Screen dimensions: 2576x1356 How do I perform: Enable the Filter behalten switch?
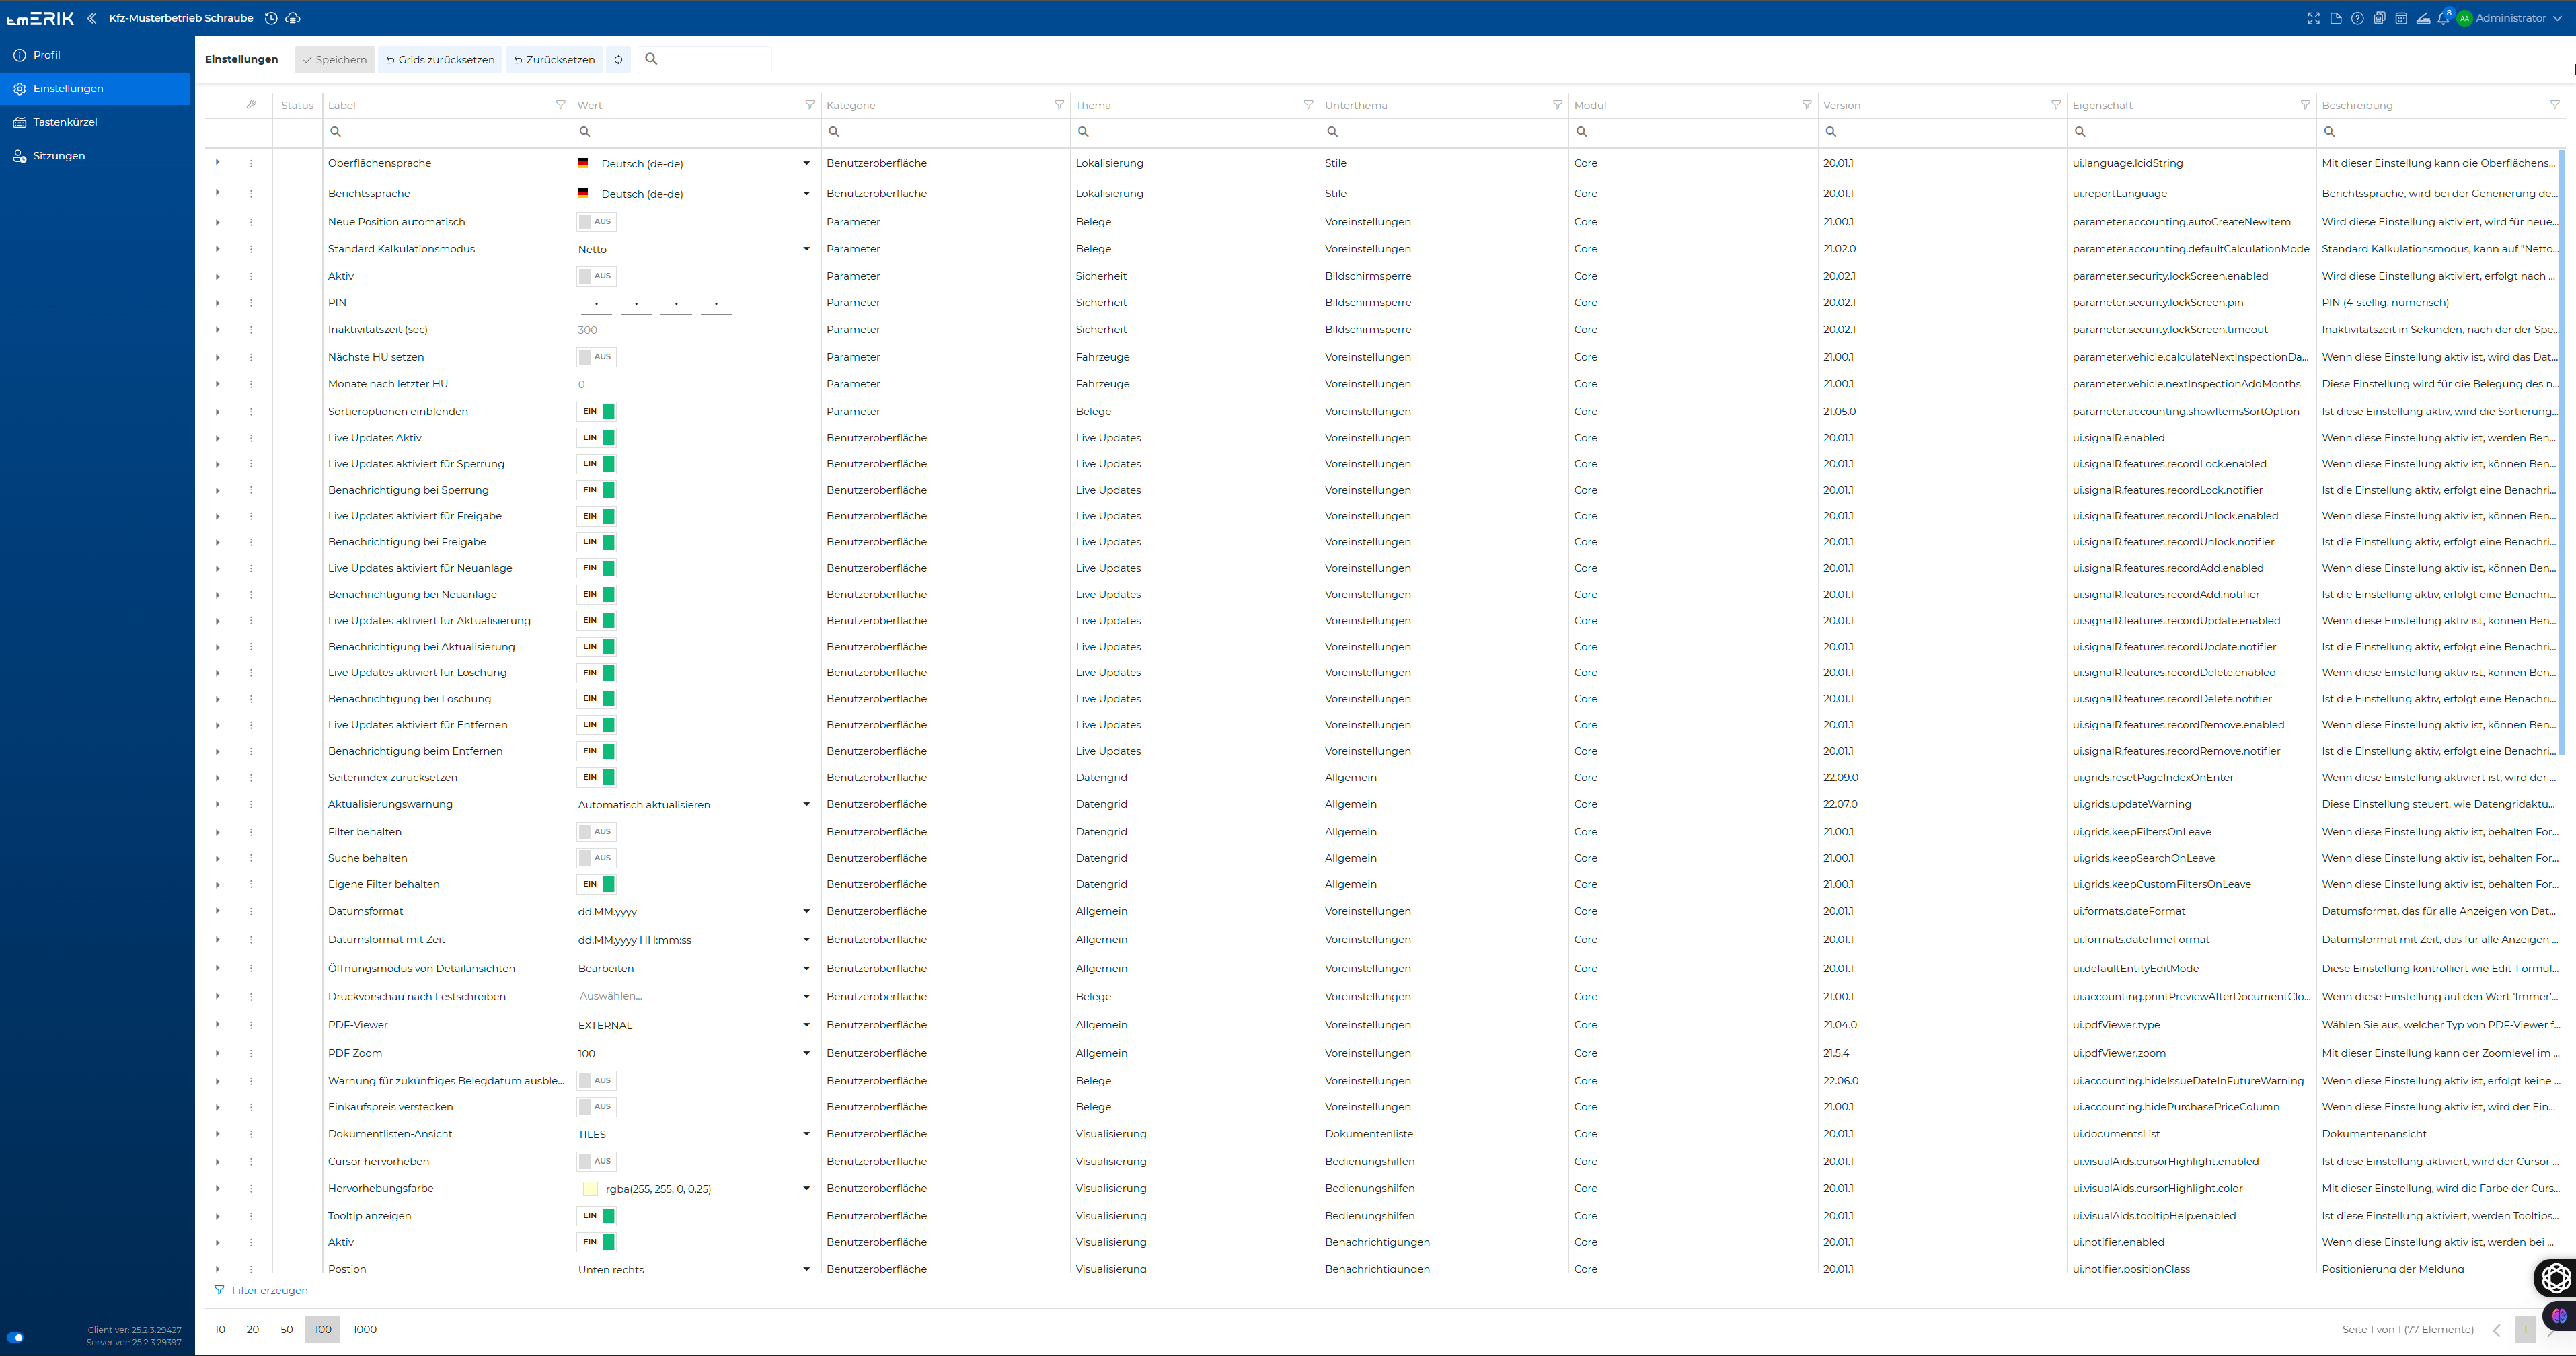click(596, 832)
